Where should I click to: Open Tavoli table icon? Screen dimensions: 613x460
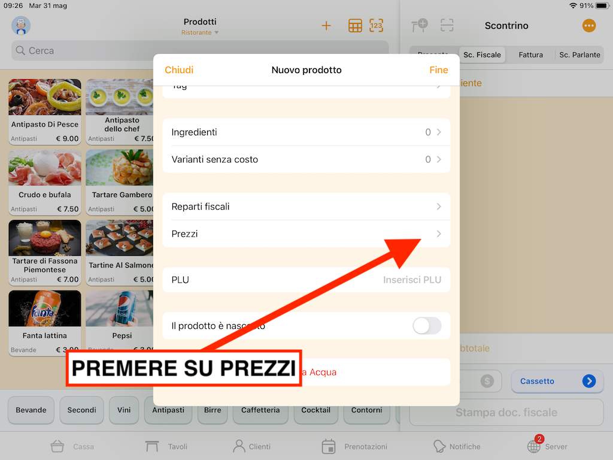point(152,446)
